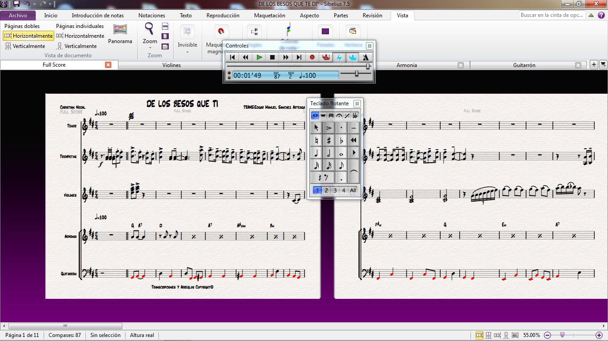Viewport: 608px width, 341px height.
Task: Click the red record button in Controles
Action: [x=312, y=57]
